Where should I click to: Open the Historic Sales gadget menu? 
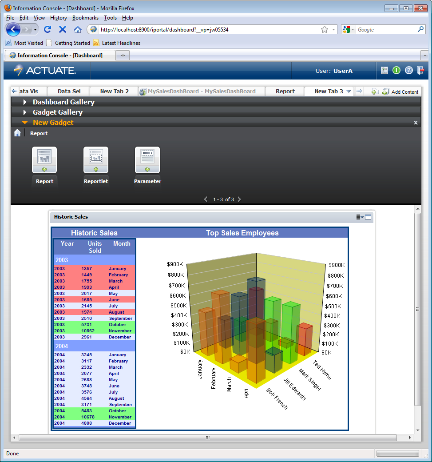pyautogui.click(x=359, y=217)
